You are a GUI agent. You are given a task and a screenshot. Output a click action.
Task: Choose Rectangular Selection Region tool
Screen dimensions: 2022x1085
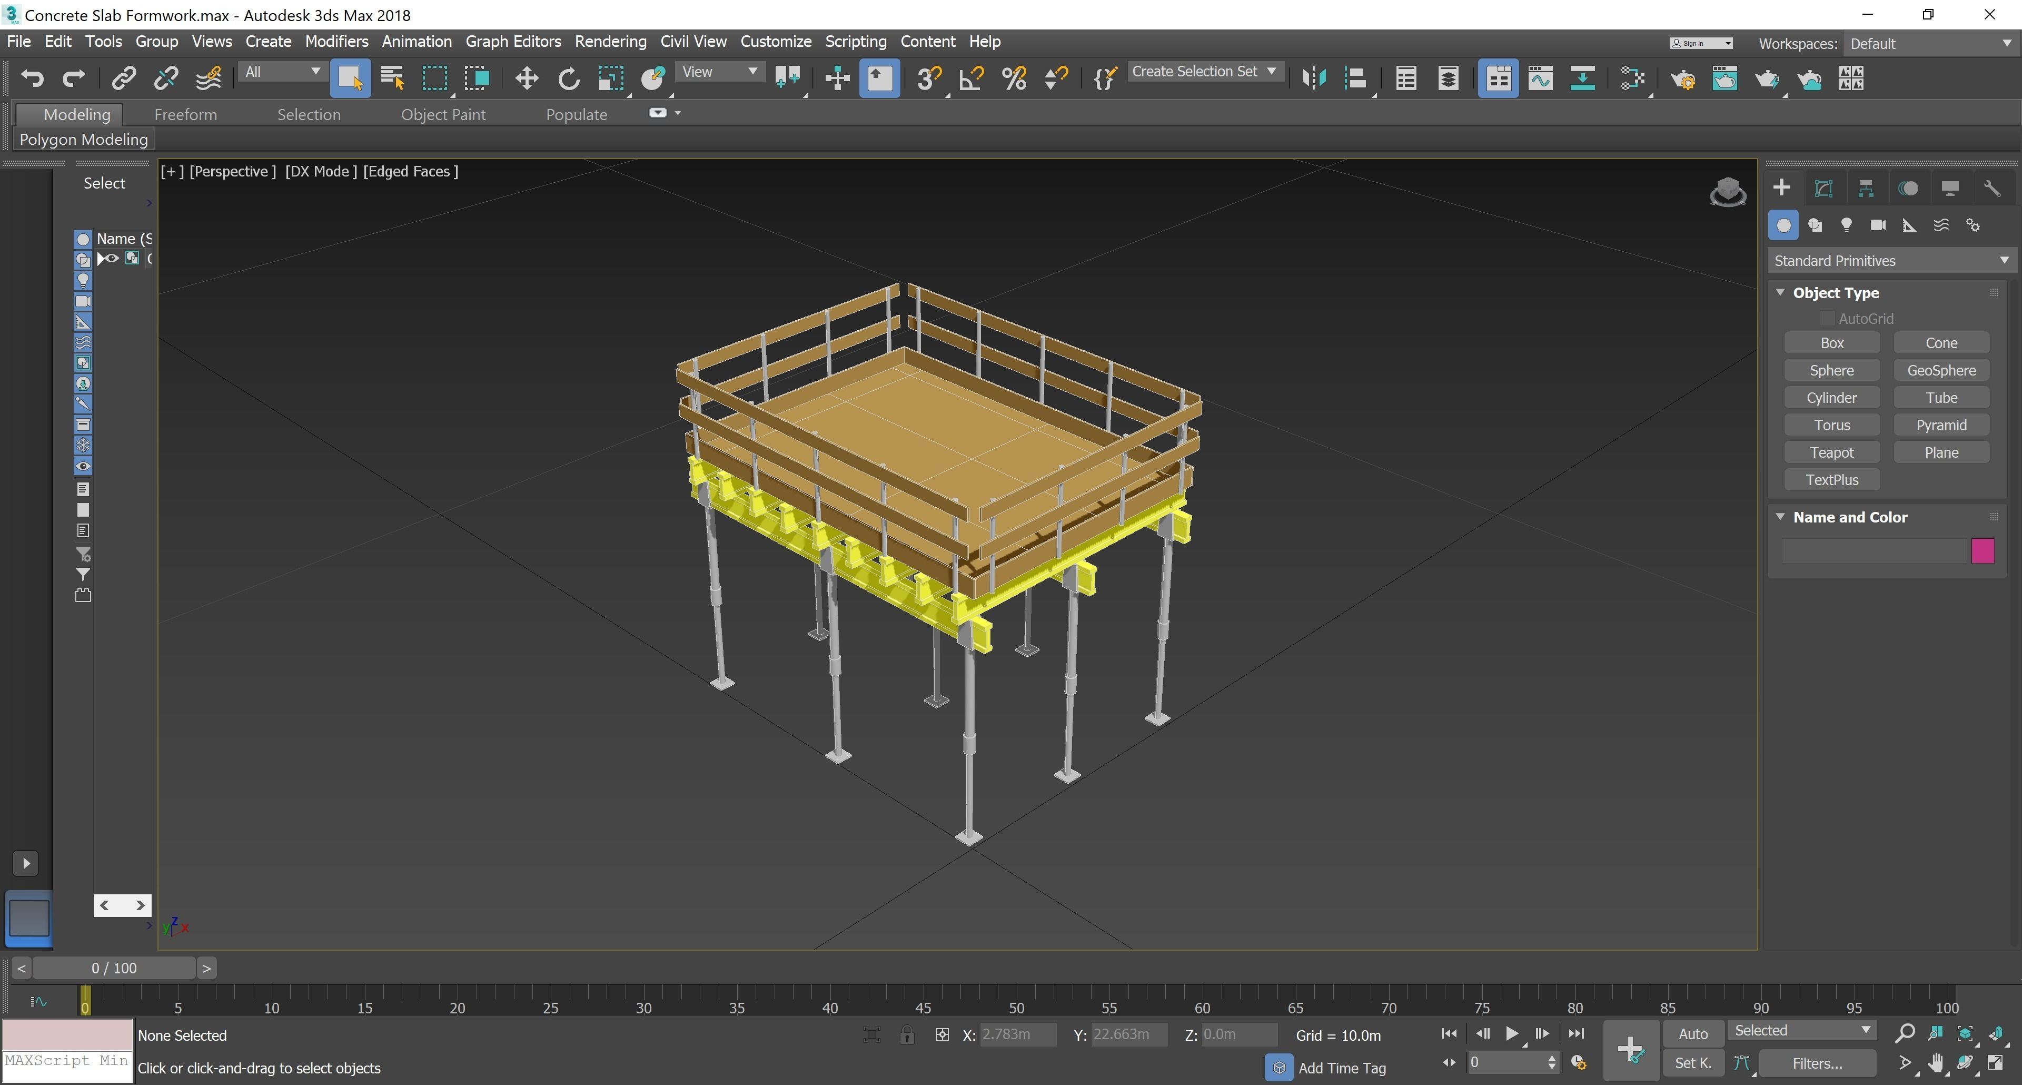click(434, 78)
